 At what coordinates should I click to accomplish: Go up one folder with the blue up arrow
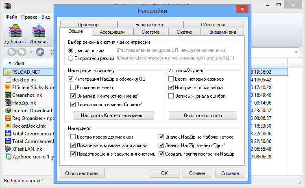coord(40,52)
